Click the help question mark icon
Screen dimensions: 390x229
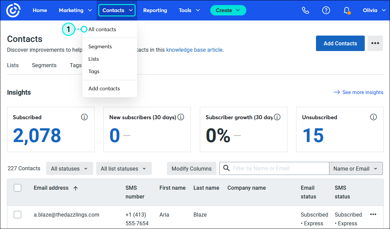(x=326, y=10)
